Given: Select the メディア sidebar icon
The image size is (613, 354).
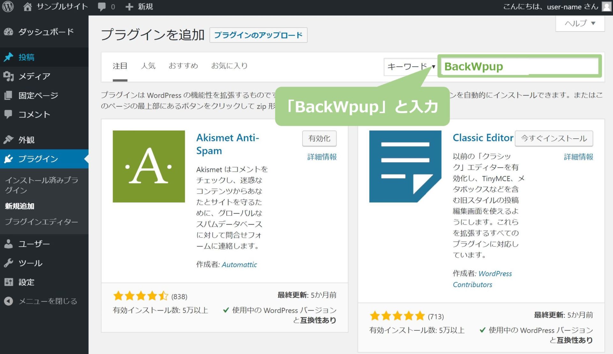Looking at the screenshot, I should [9, 76].
